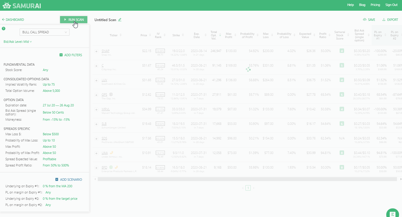Go to the previous results page arrow
The image size is (402, 217).
click(242, 188)
